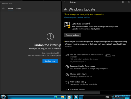This screenshot has width=131, height=99.
Task: Open View configured update policies link
Action: tap(77, 17)
